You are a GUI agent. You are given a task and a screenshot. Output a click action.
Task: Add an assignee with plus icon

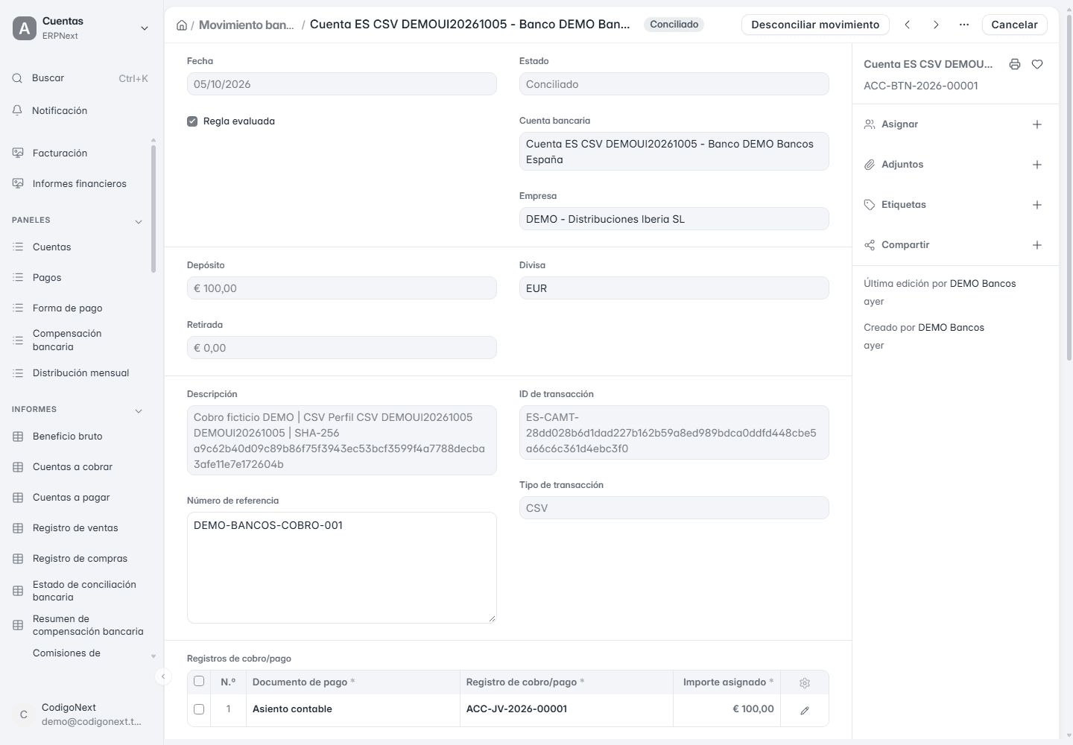pyautogui.click(x=1037, y=124)
